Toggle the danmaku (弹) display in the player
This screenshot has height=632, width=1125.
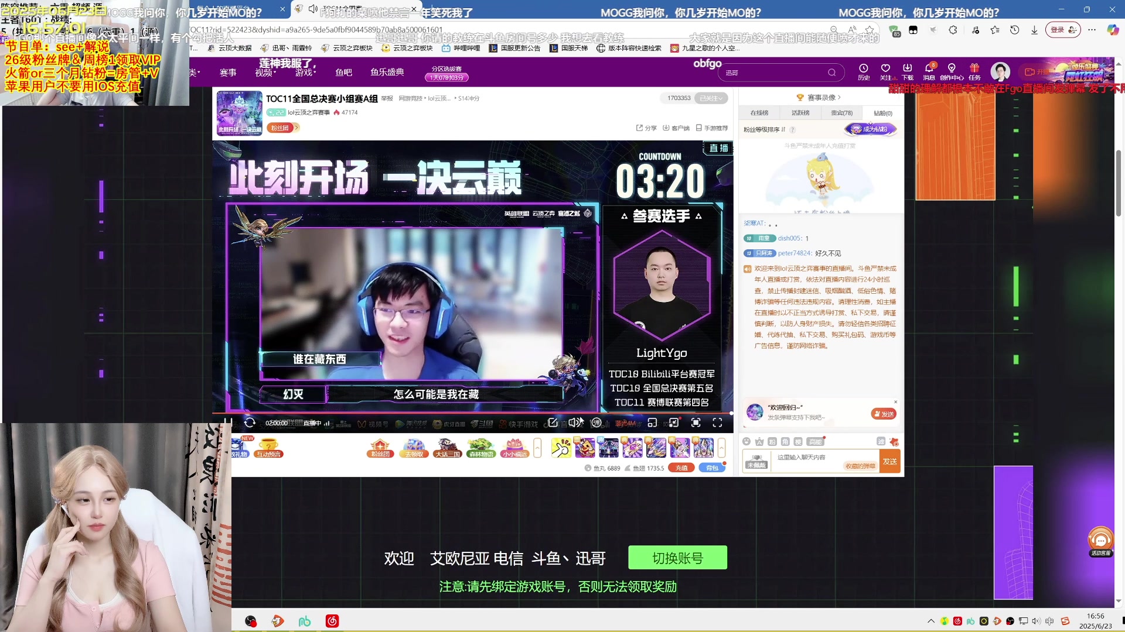tap(596, 423)
